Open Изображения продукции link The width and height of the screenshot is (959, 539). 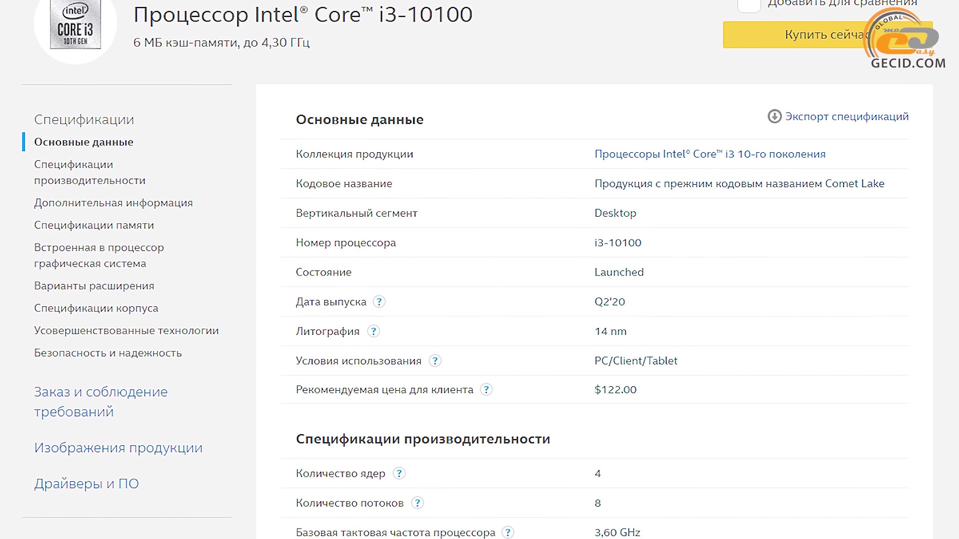click(x=118, y=448)
